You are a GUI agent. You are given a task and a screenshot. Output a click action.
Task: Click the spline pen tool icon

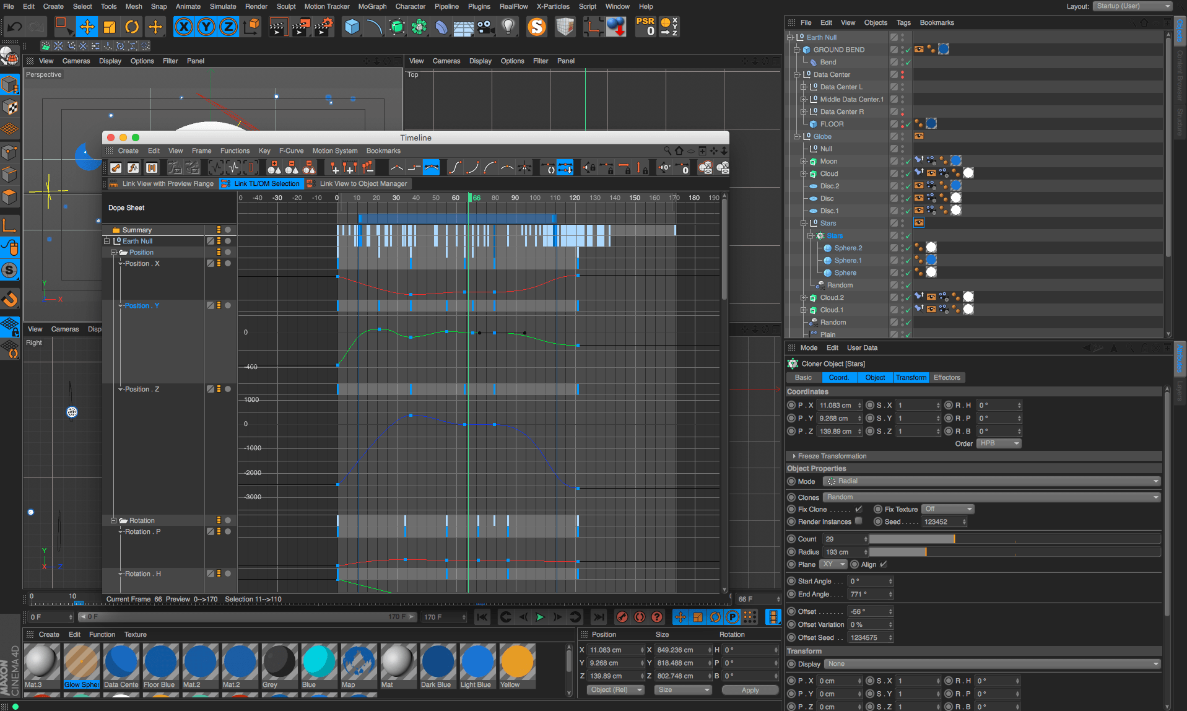[374, 27]
